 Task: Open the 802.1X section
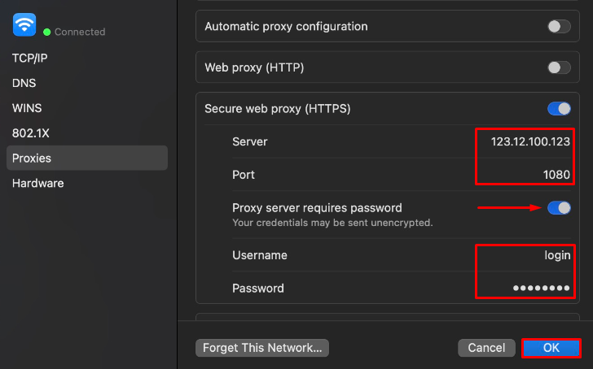pos(29,132)
